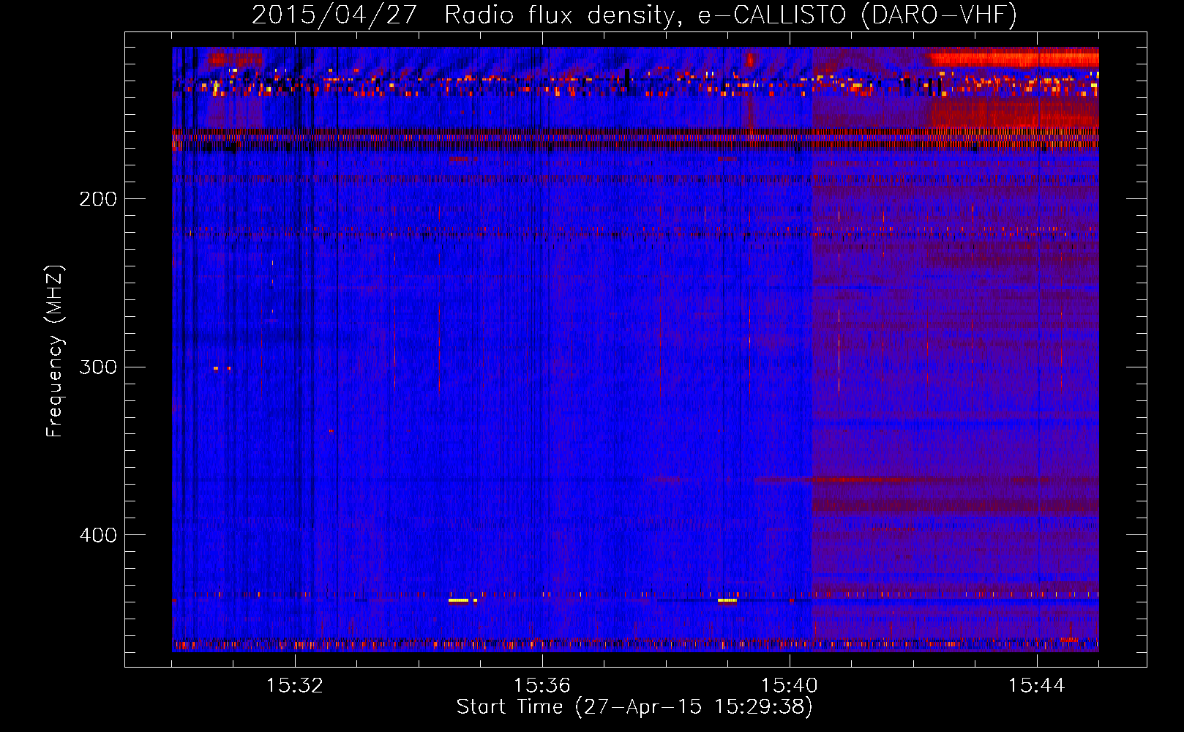Click the 15:36 time tick label
Viewport: 1184px width, 732px height.
coord(542,686)
